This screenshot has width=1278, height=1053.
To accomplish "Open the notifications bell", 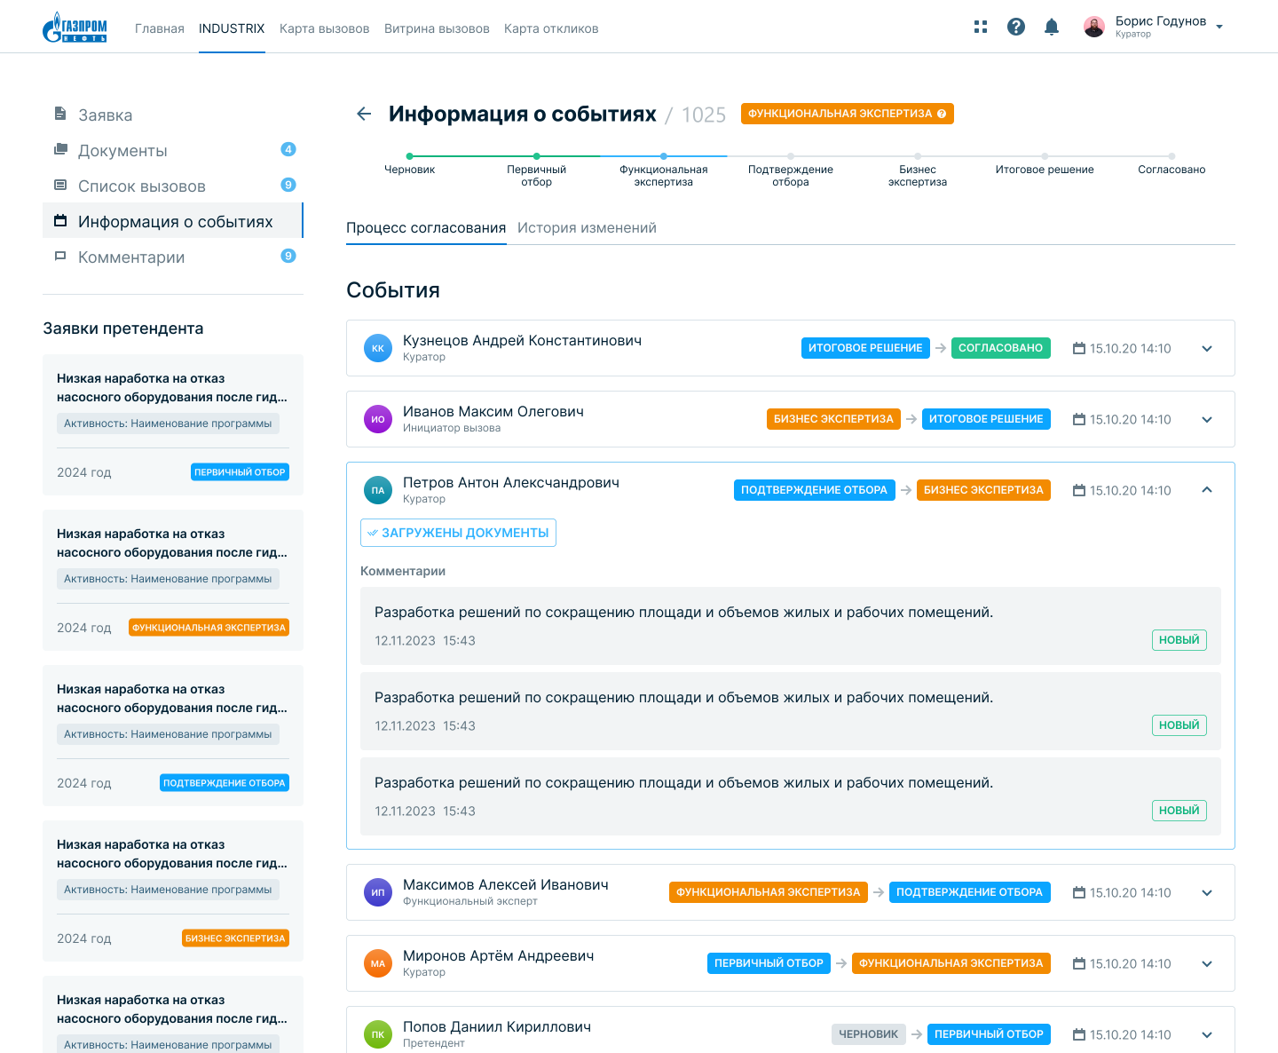I will coord(1052,27).
